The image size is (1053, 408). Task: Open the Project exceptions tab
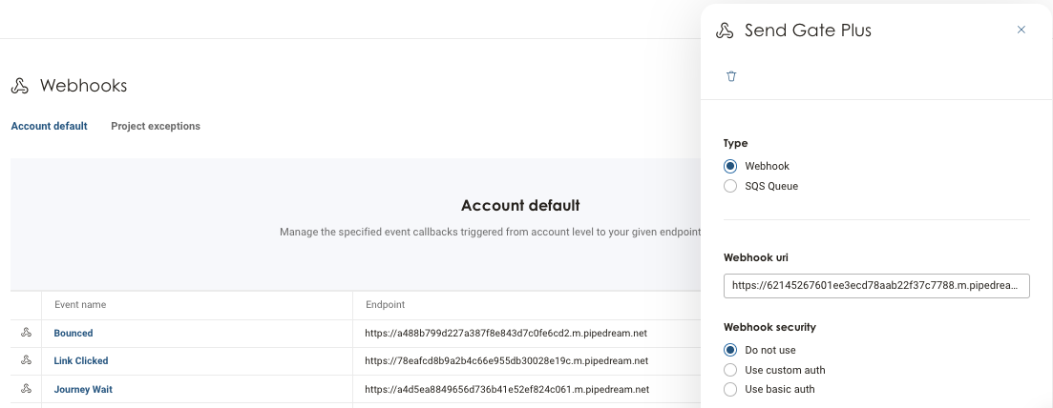coord(156,126)
